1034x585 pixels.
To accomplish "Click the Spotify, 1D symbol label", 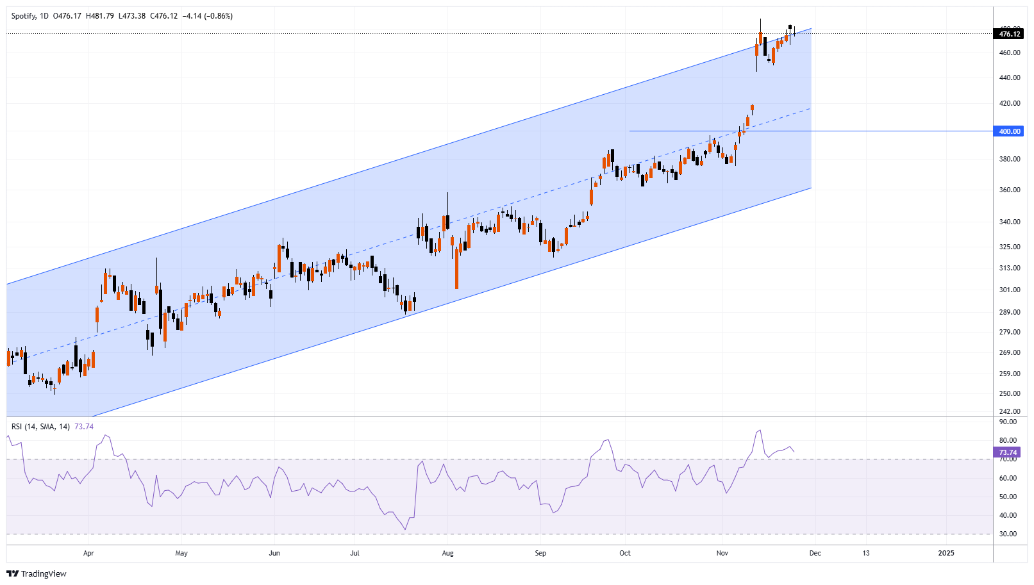I will [29, 16].
